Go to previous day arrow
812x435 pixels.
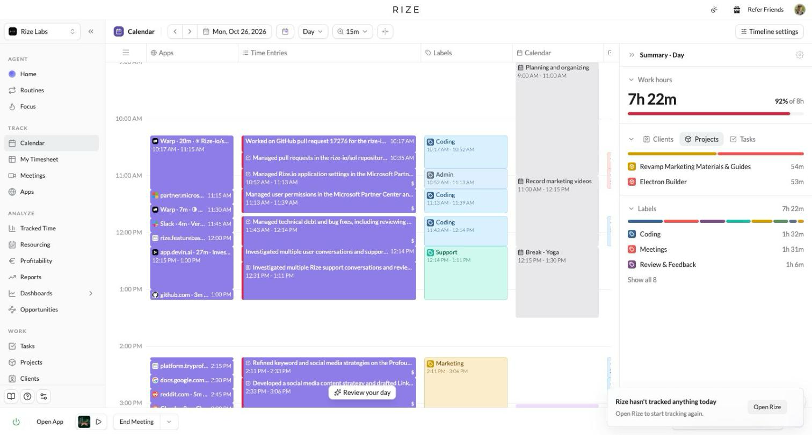(x=175, y=32)
